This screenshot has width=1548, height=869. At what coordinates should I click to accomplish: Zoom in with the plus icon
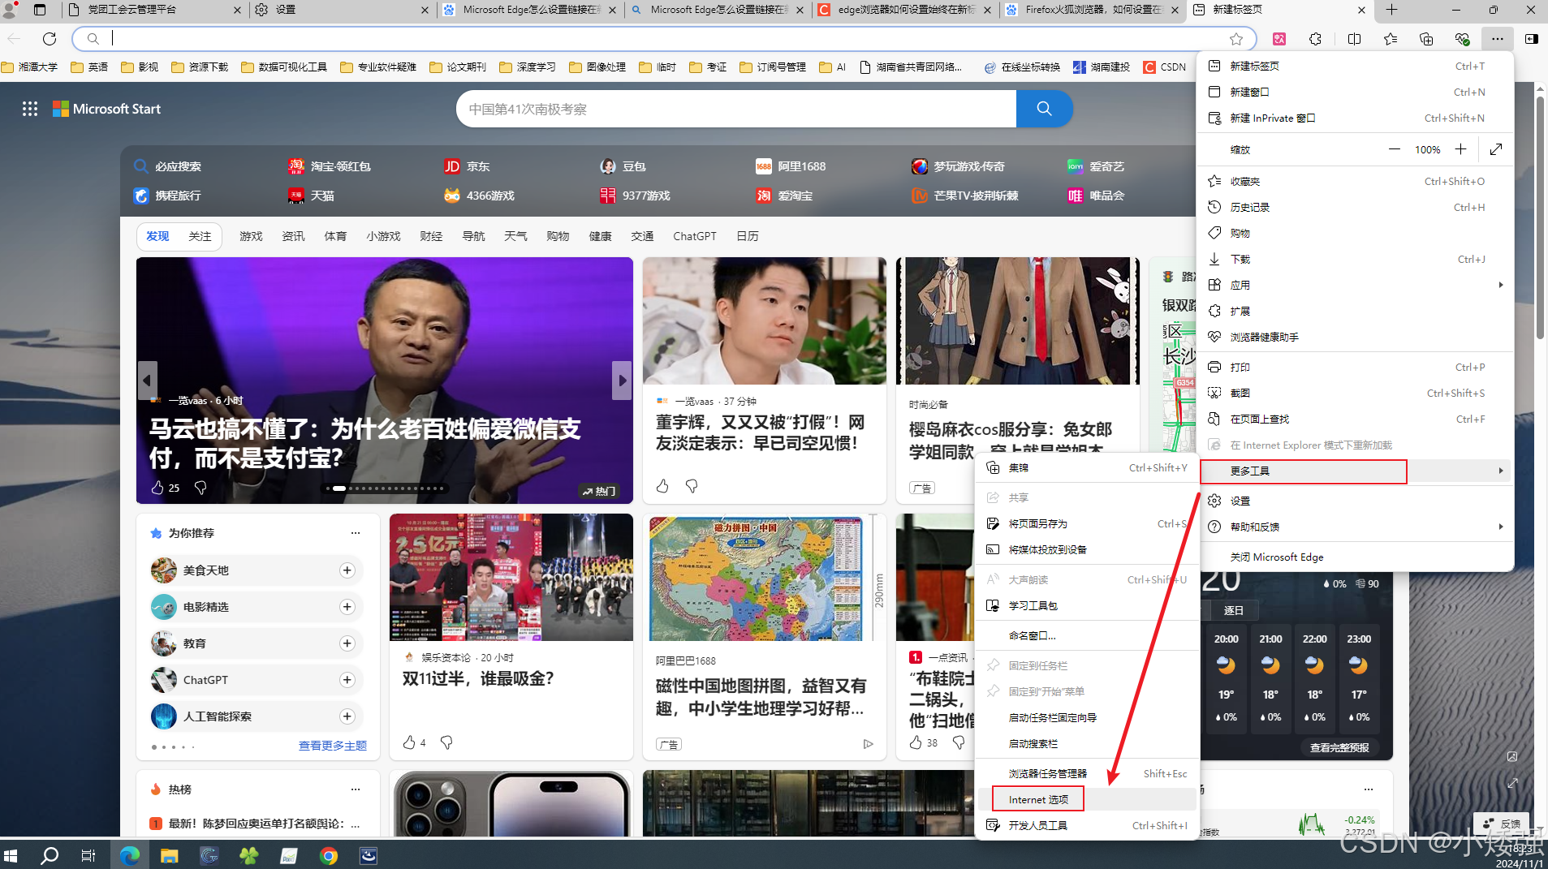click(1460, 149)
